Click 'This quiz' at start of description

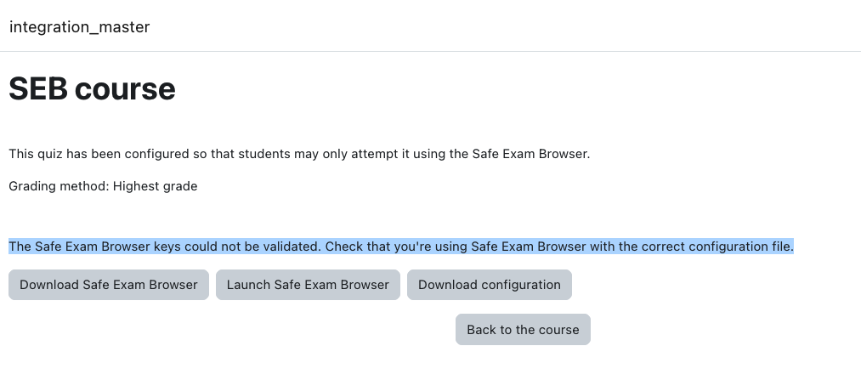(x=36, y=154)
